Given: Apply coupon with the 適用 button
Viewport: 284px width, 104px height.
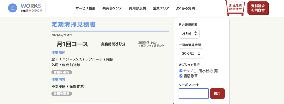Looking at the screenshot, I should pyautogui.click(x=217, y=94).
